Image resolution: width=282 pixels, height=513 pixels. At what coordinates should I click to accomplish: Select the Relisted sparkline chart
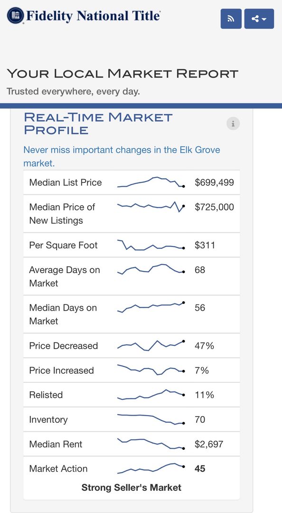point(151,395)
